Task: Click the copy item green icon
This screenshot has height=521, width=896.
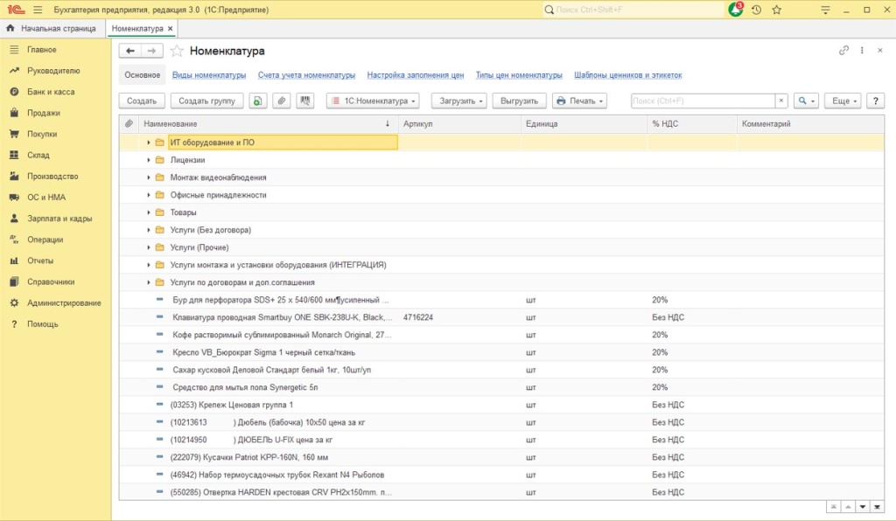Action: tap(258, 101)
